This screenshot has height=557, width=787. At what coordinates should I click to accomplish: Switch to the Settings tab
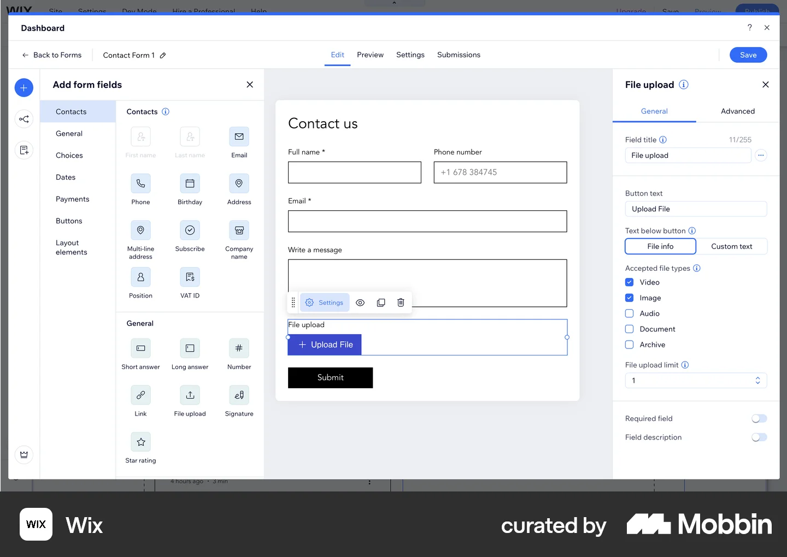pos(410,55)
